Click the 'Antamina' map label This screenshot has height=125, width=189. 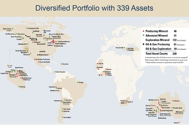(52, 87)
